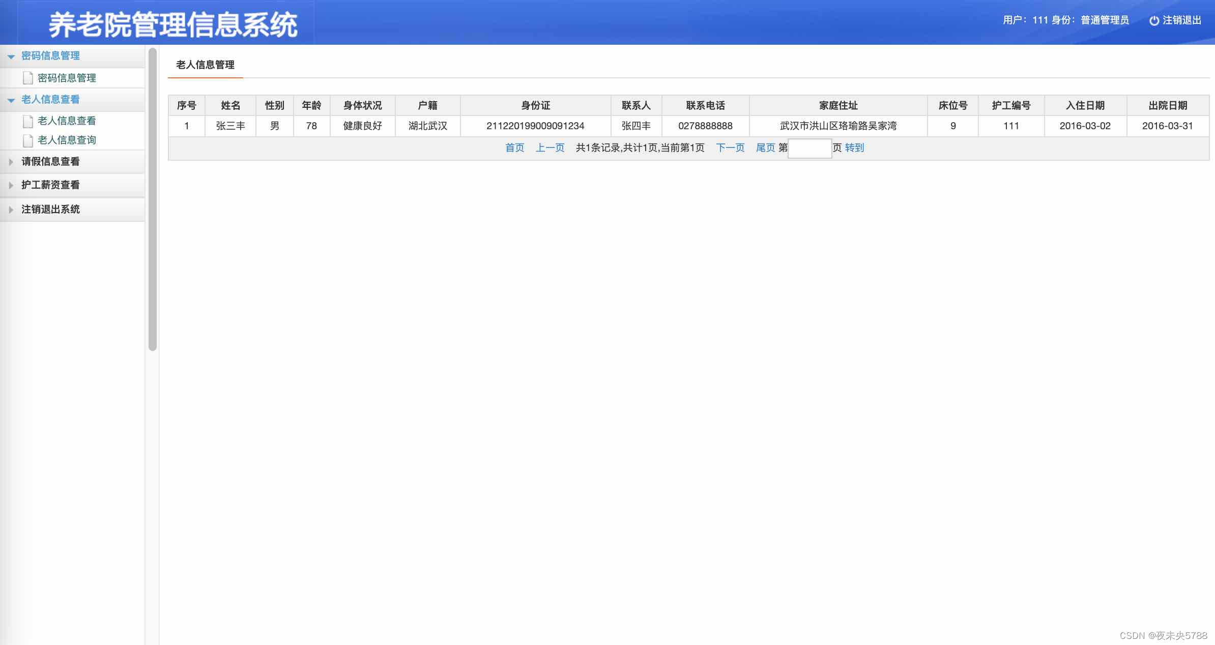Collapse the 密码信息管理 section arrow
This screenshot has width=1215, height=645.
point(11,57)
